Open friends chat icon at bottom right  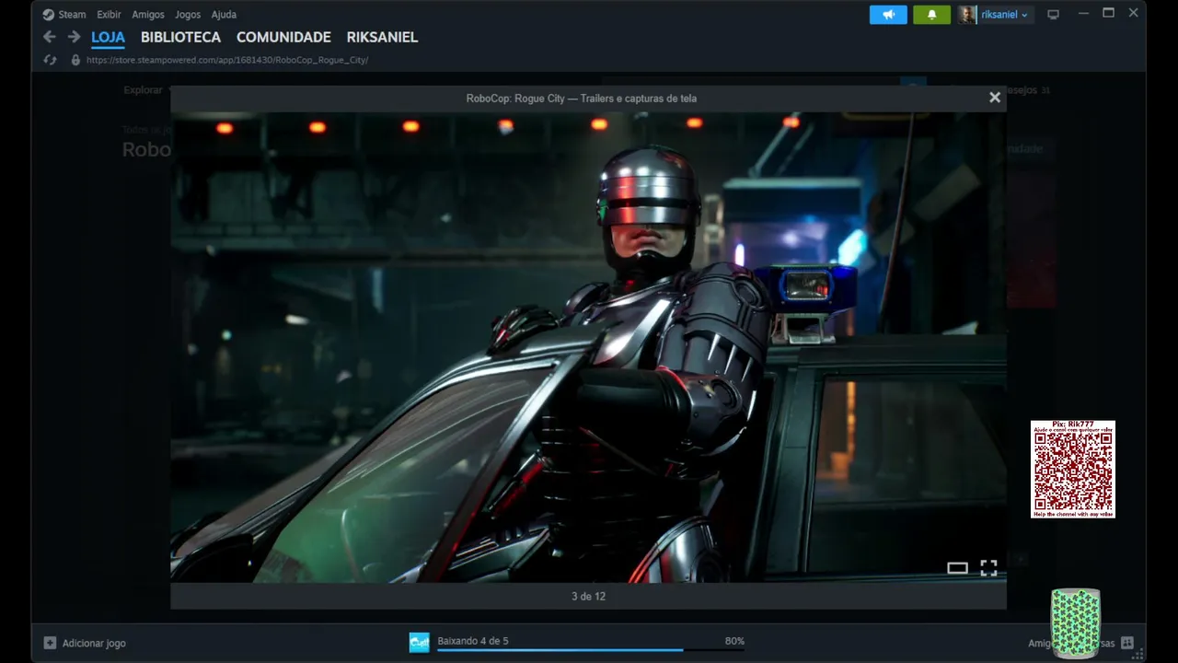[x=1127, y=643]
